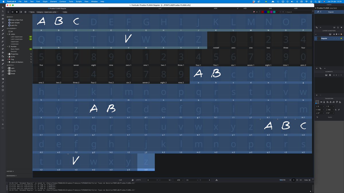
Task: Open the Contour menu
Action: click(62, 1)
